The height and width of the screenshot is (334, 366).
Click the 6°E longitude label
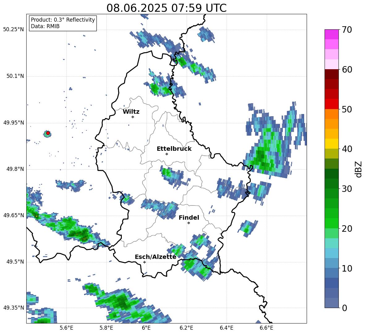146,328
